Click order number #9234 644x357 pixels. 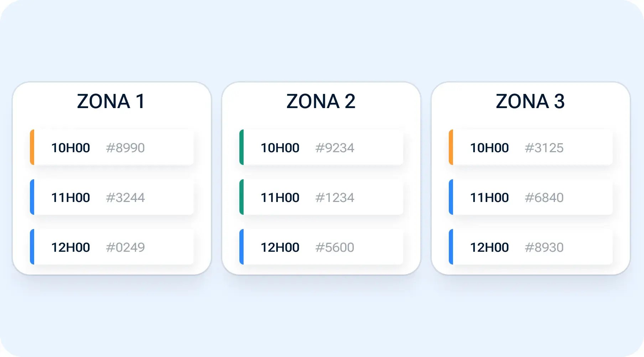point(335,148)
